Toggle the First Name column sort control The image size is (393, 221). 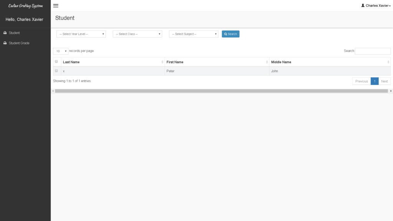[x=267, y=62]
